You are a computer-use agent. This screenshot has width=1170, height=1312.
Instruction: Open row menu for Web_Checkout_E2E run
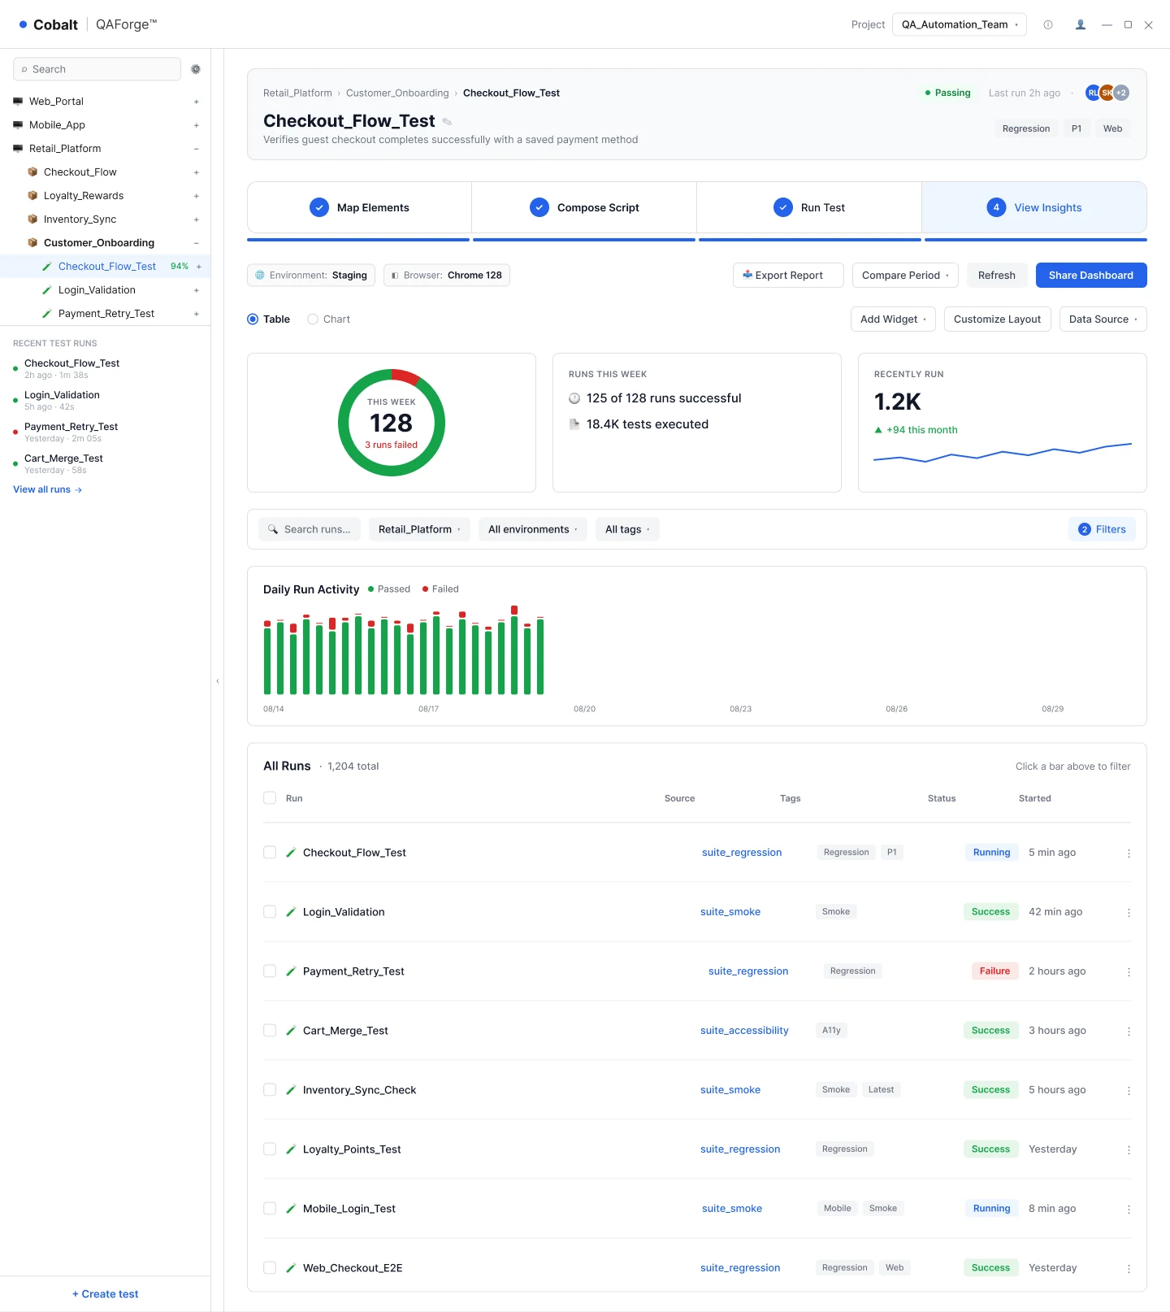[x=1129, y=1268]
